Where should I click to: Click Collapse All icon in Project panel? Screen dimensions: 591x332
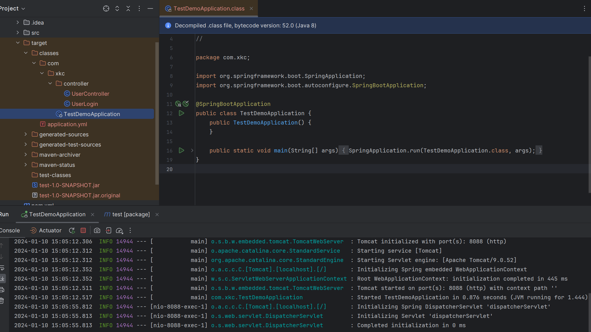[x=128, y=8]
